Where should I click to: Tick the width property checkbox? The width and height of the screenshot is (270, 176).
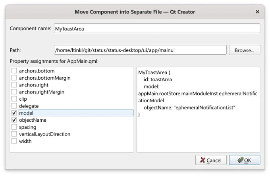(x=14, y=141)
